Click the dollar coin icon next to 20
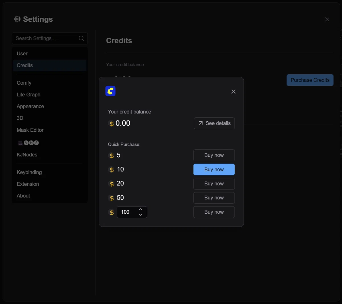The height and width of the screenshot is (304, 342). tap(112, 184)
